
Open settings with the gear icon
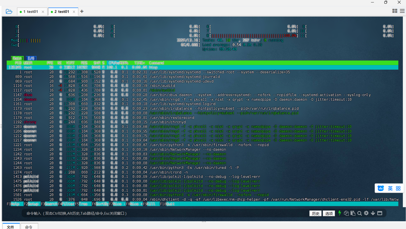[x=366, y=213]
